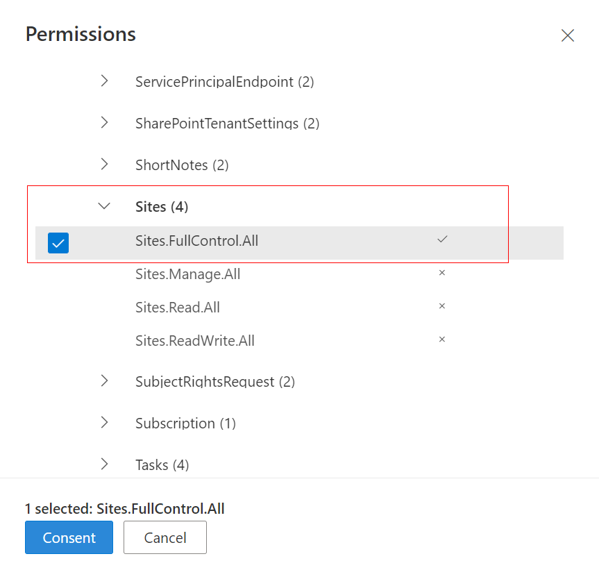Image resolution: width=599 pixels, height=570 pixels.
Task: Select the Sites.Manage.All permission row
Action: coord(299,274)
